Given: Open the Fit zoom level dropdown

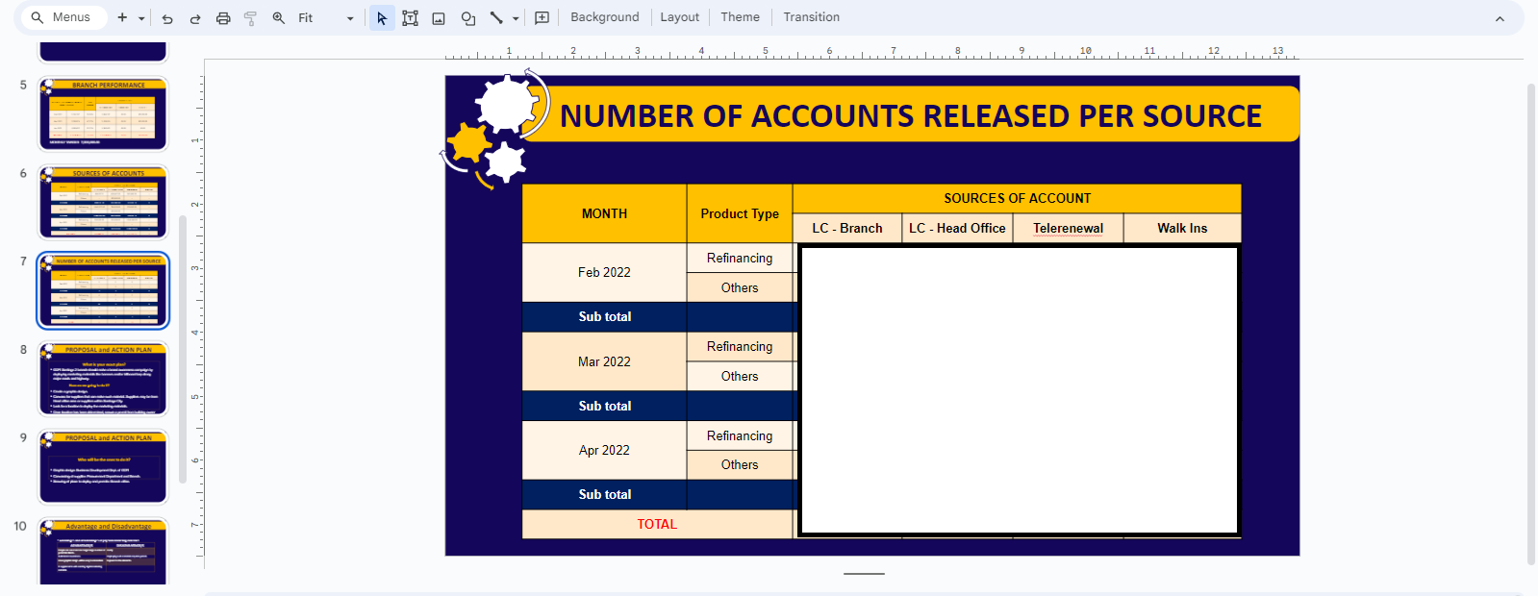Looking at the screenshot, I should click(326, 18).
